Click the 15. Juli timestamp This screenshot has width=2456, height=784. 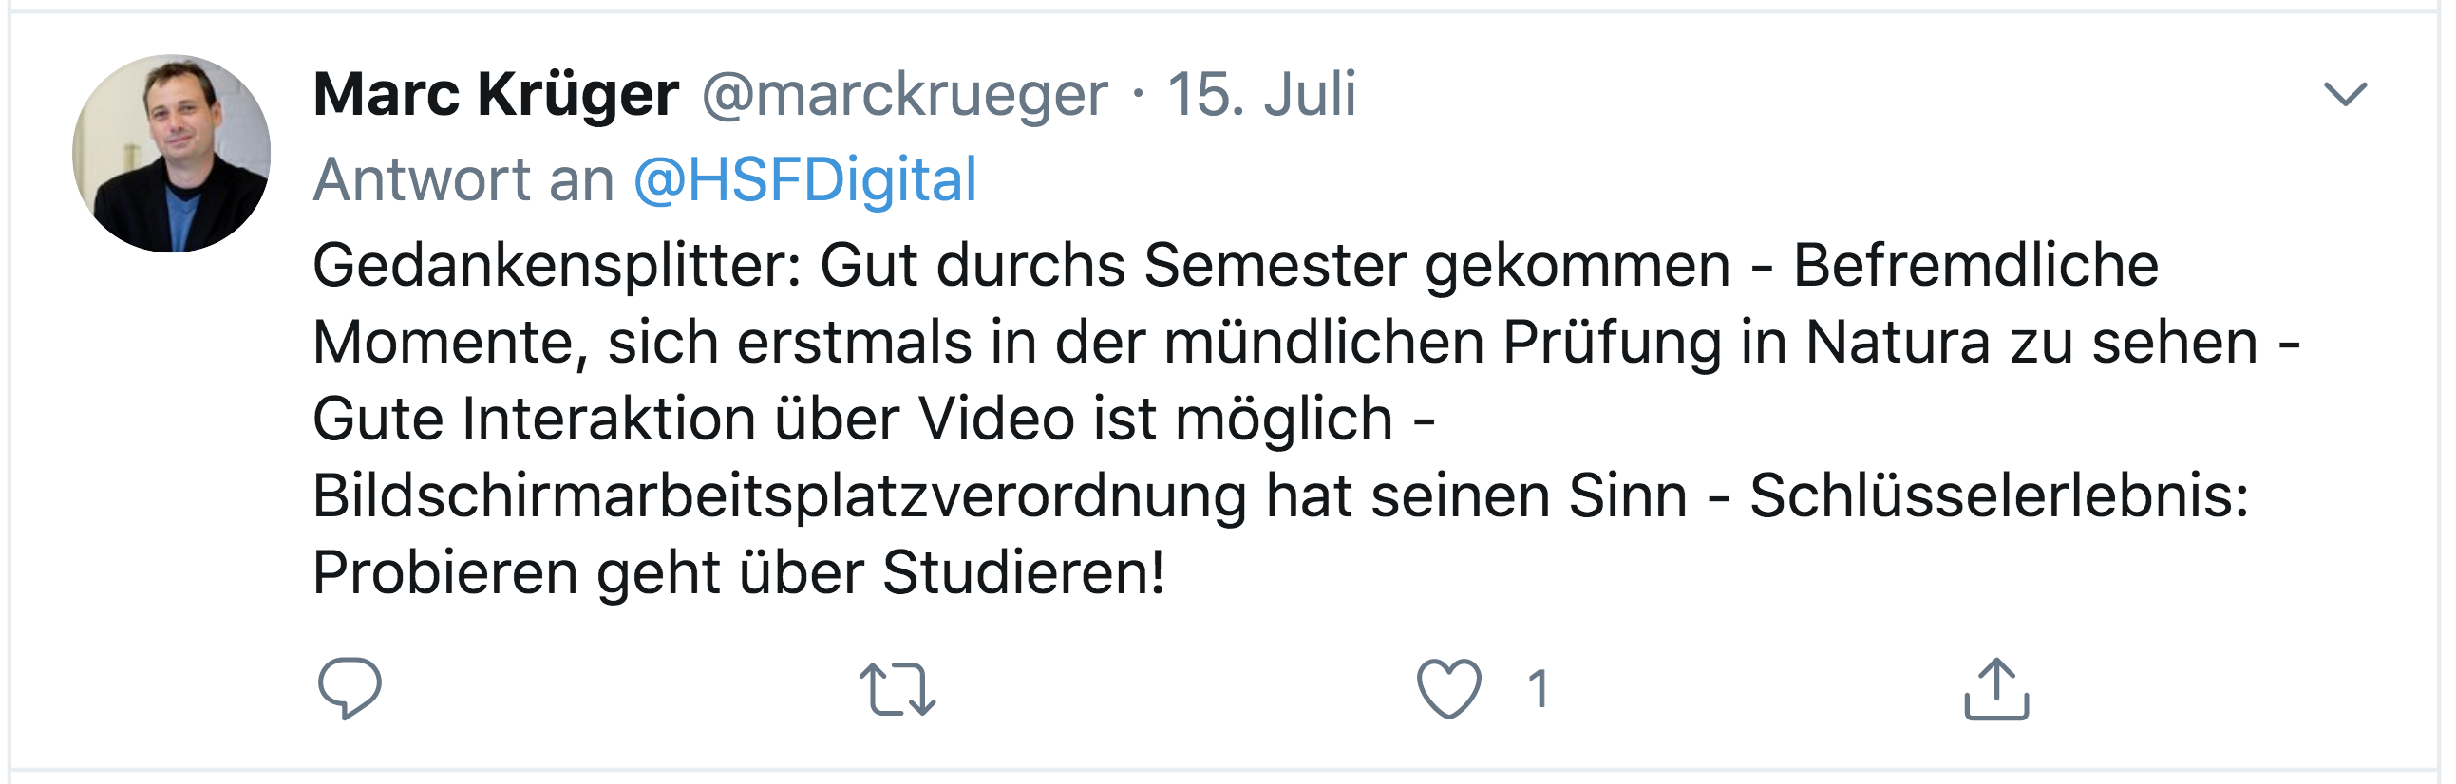[x=1261, y=94]
